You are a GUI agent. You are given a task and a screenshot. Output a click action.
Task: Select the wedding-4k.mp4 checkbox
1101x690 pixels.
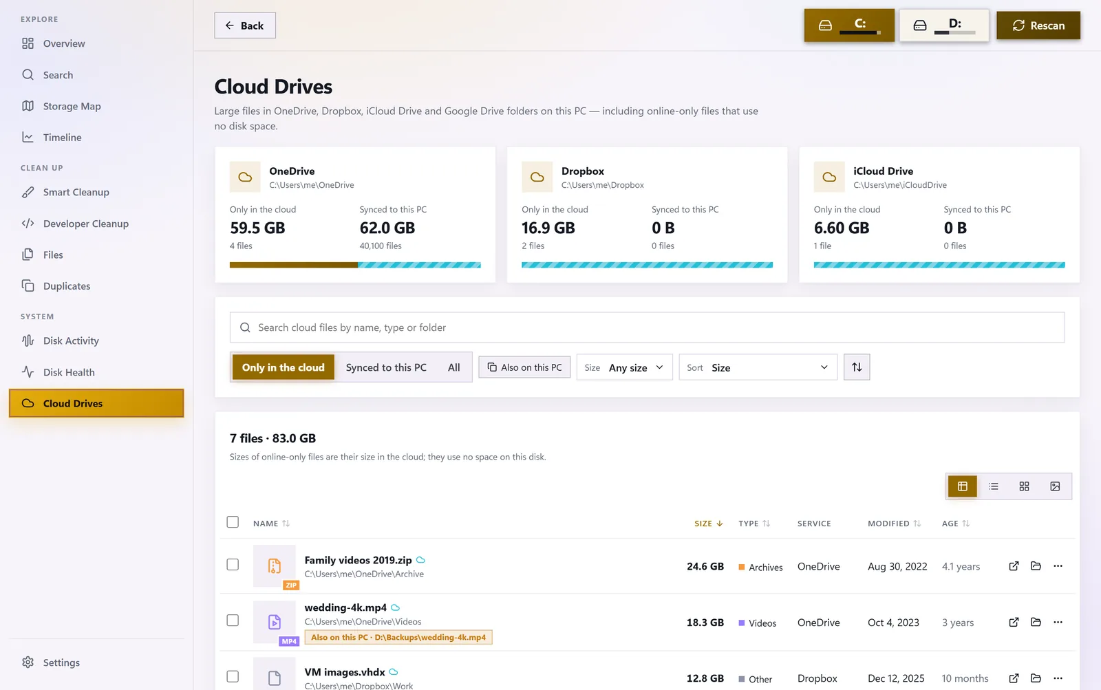pos(233,621)
